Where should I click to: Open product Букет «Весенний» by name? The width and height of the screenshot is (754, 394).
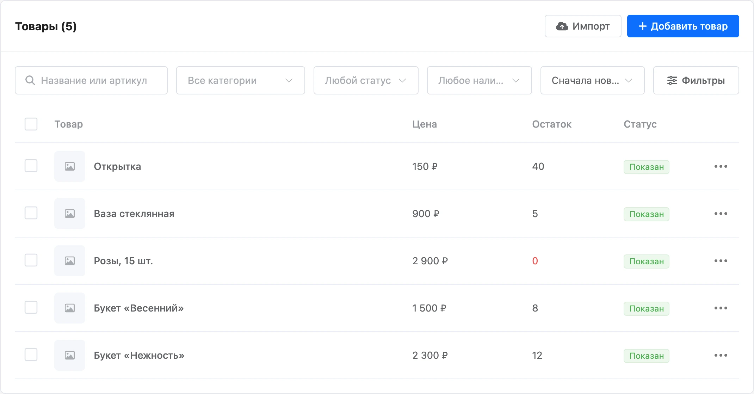(139, 308)
